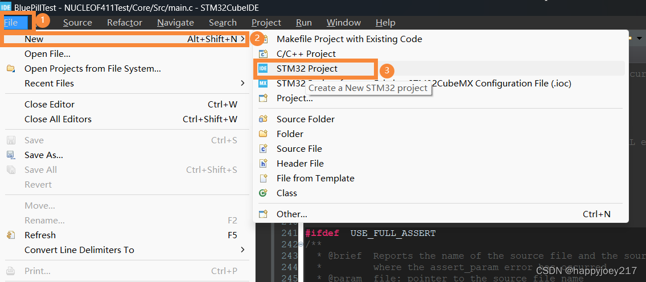The image size is (646, 282).
Task: Click the STM32 Project IDE icon
Action: (264, 69)
